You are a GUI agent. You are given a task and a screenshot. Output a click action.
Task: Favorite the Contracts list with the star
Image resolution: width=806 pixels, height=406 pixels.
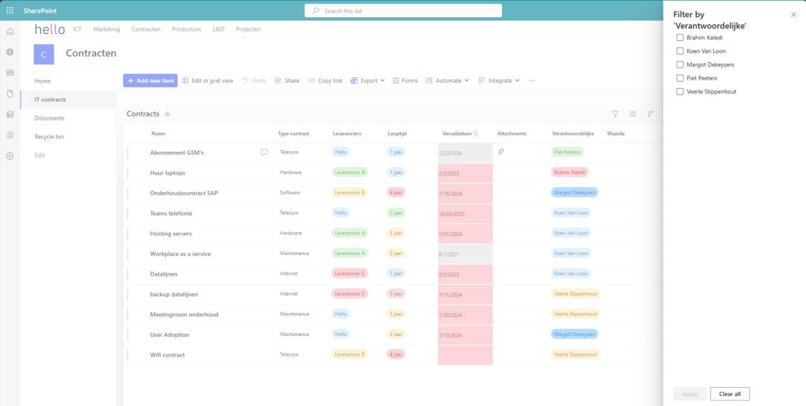(x=167, y=114)
